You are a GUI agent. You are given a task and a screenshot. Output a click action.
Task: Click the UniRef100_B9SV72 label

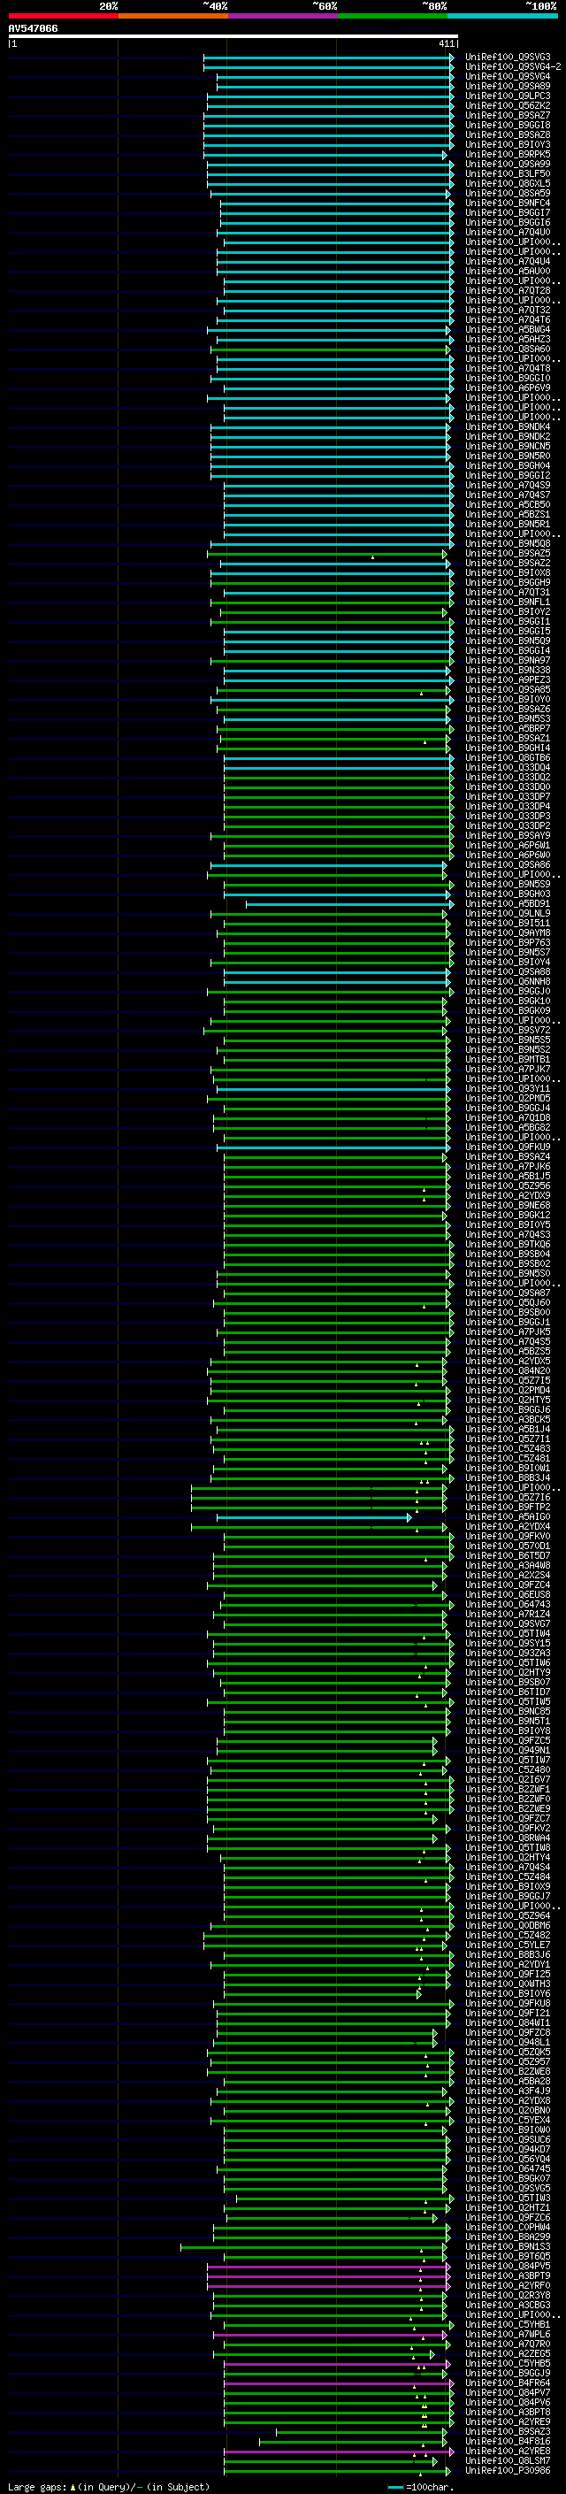point(508,1030)
